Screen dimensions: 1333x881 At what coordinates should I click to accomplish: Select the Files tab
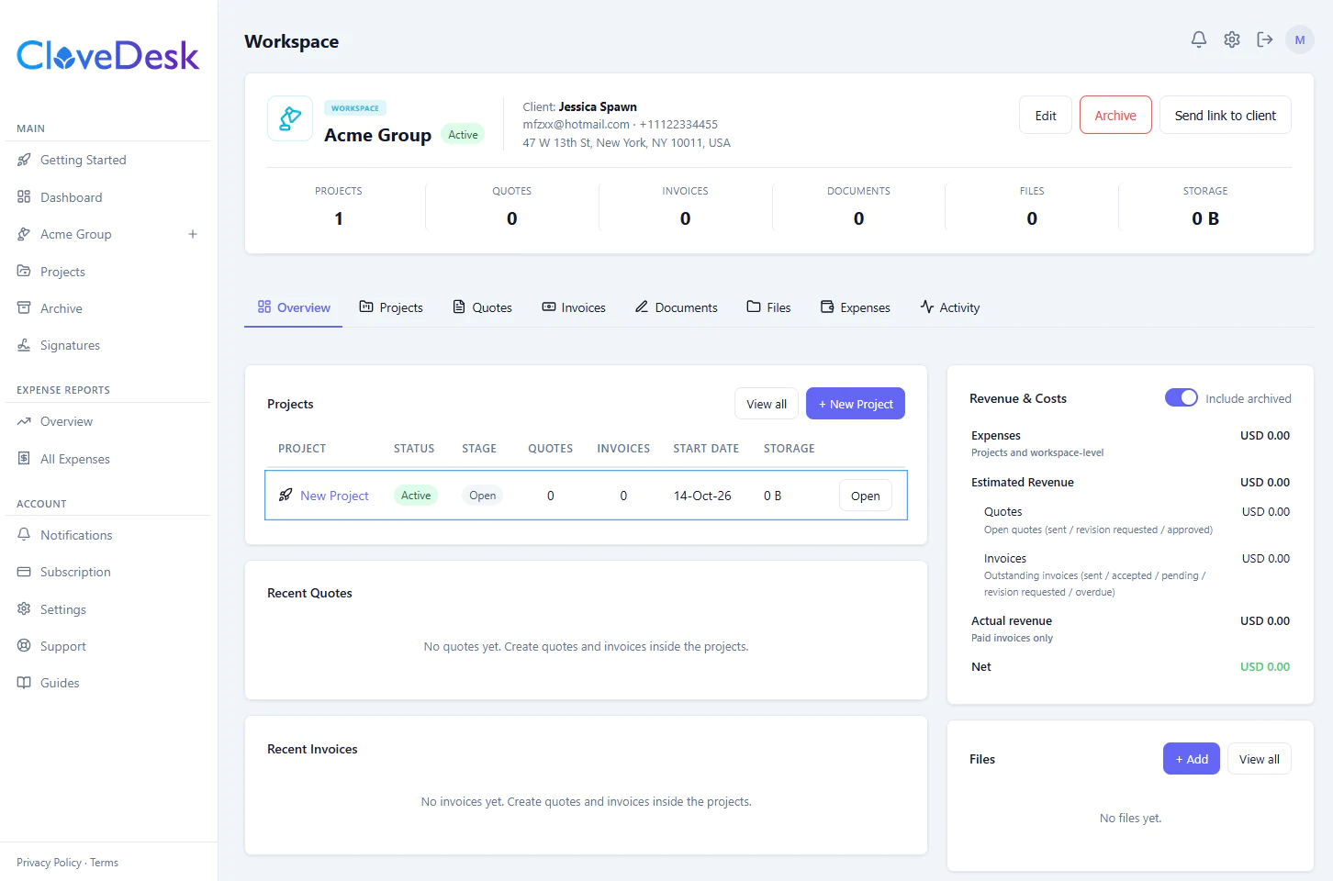coord(768,307)
